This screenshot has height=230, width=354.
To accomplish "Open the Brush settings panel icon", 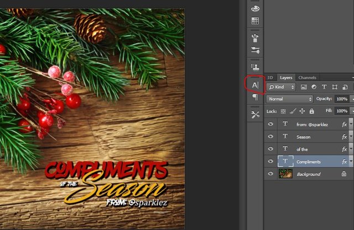I will click(x=255, y=50).
